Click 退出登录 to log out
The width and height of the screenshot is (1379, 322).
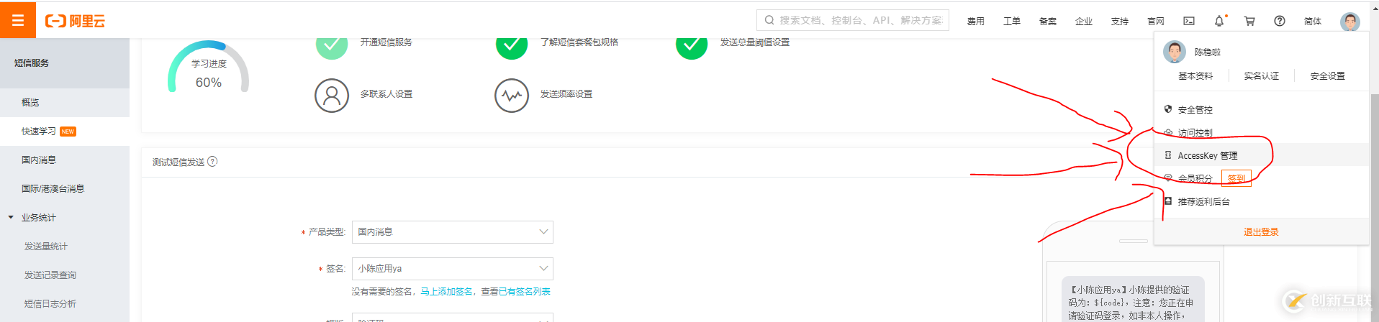coord(1261,231)
